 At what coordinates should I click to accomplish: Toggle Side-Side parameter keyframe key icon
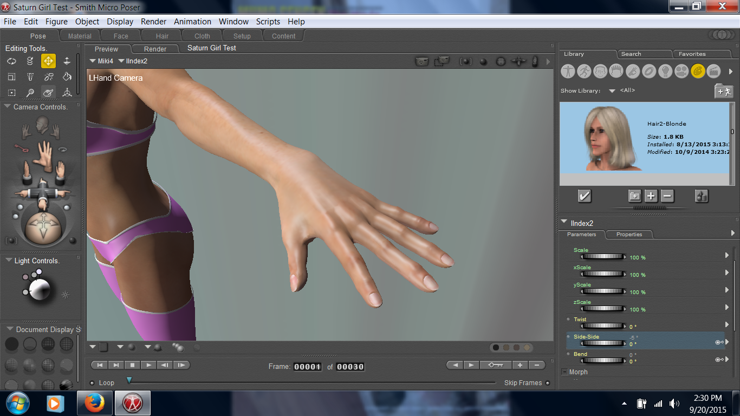point(719,342)
